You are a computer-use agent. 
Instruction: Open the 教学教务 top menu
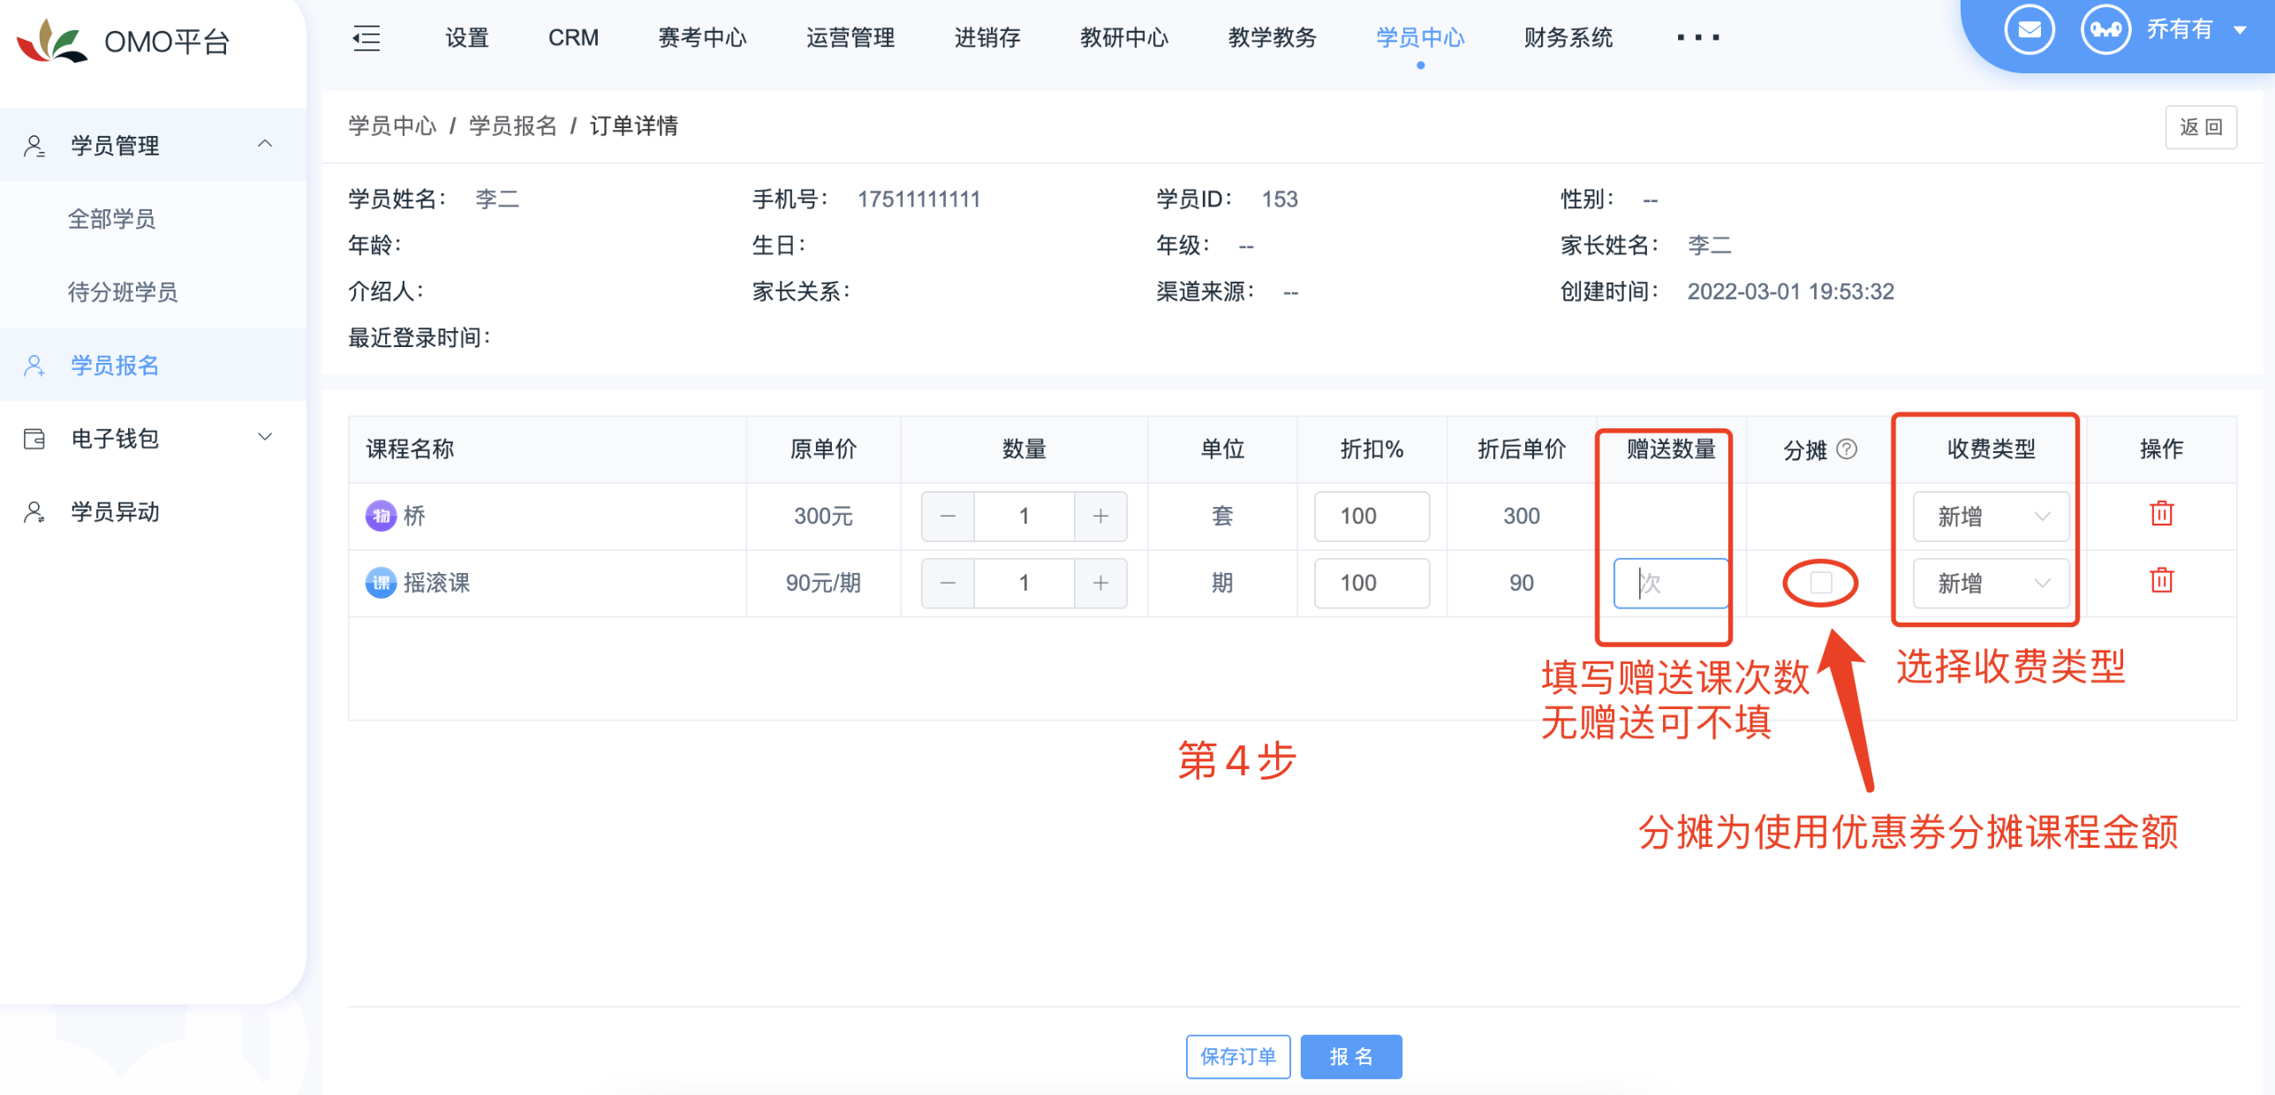click(x=1272, y=38)
